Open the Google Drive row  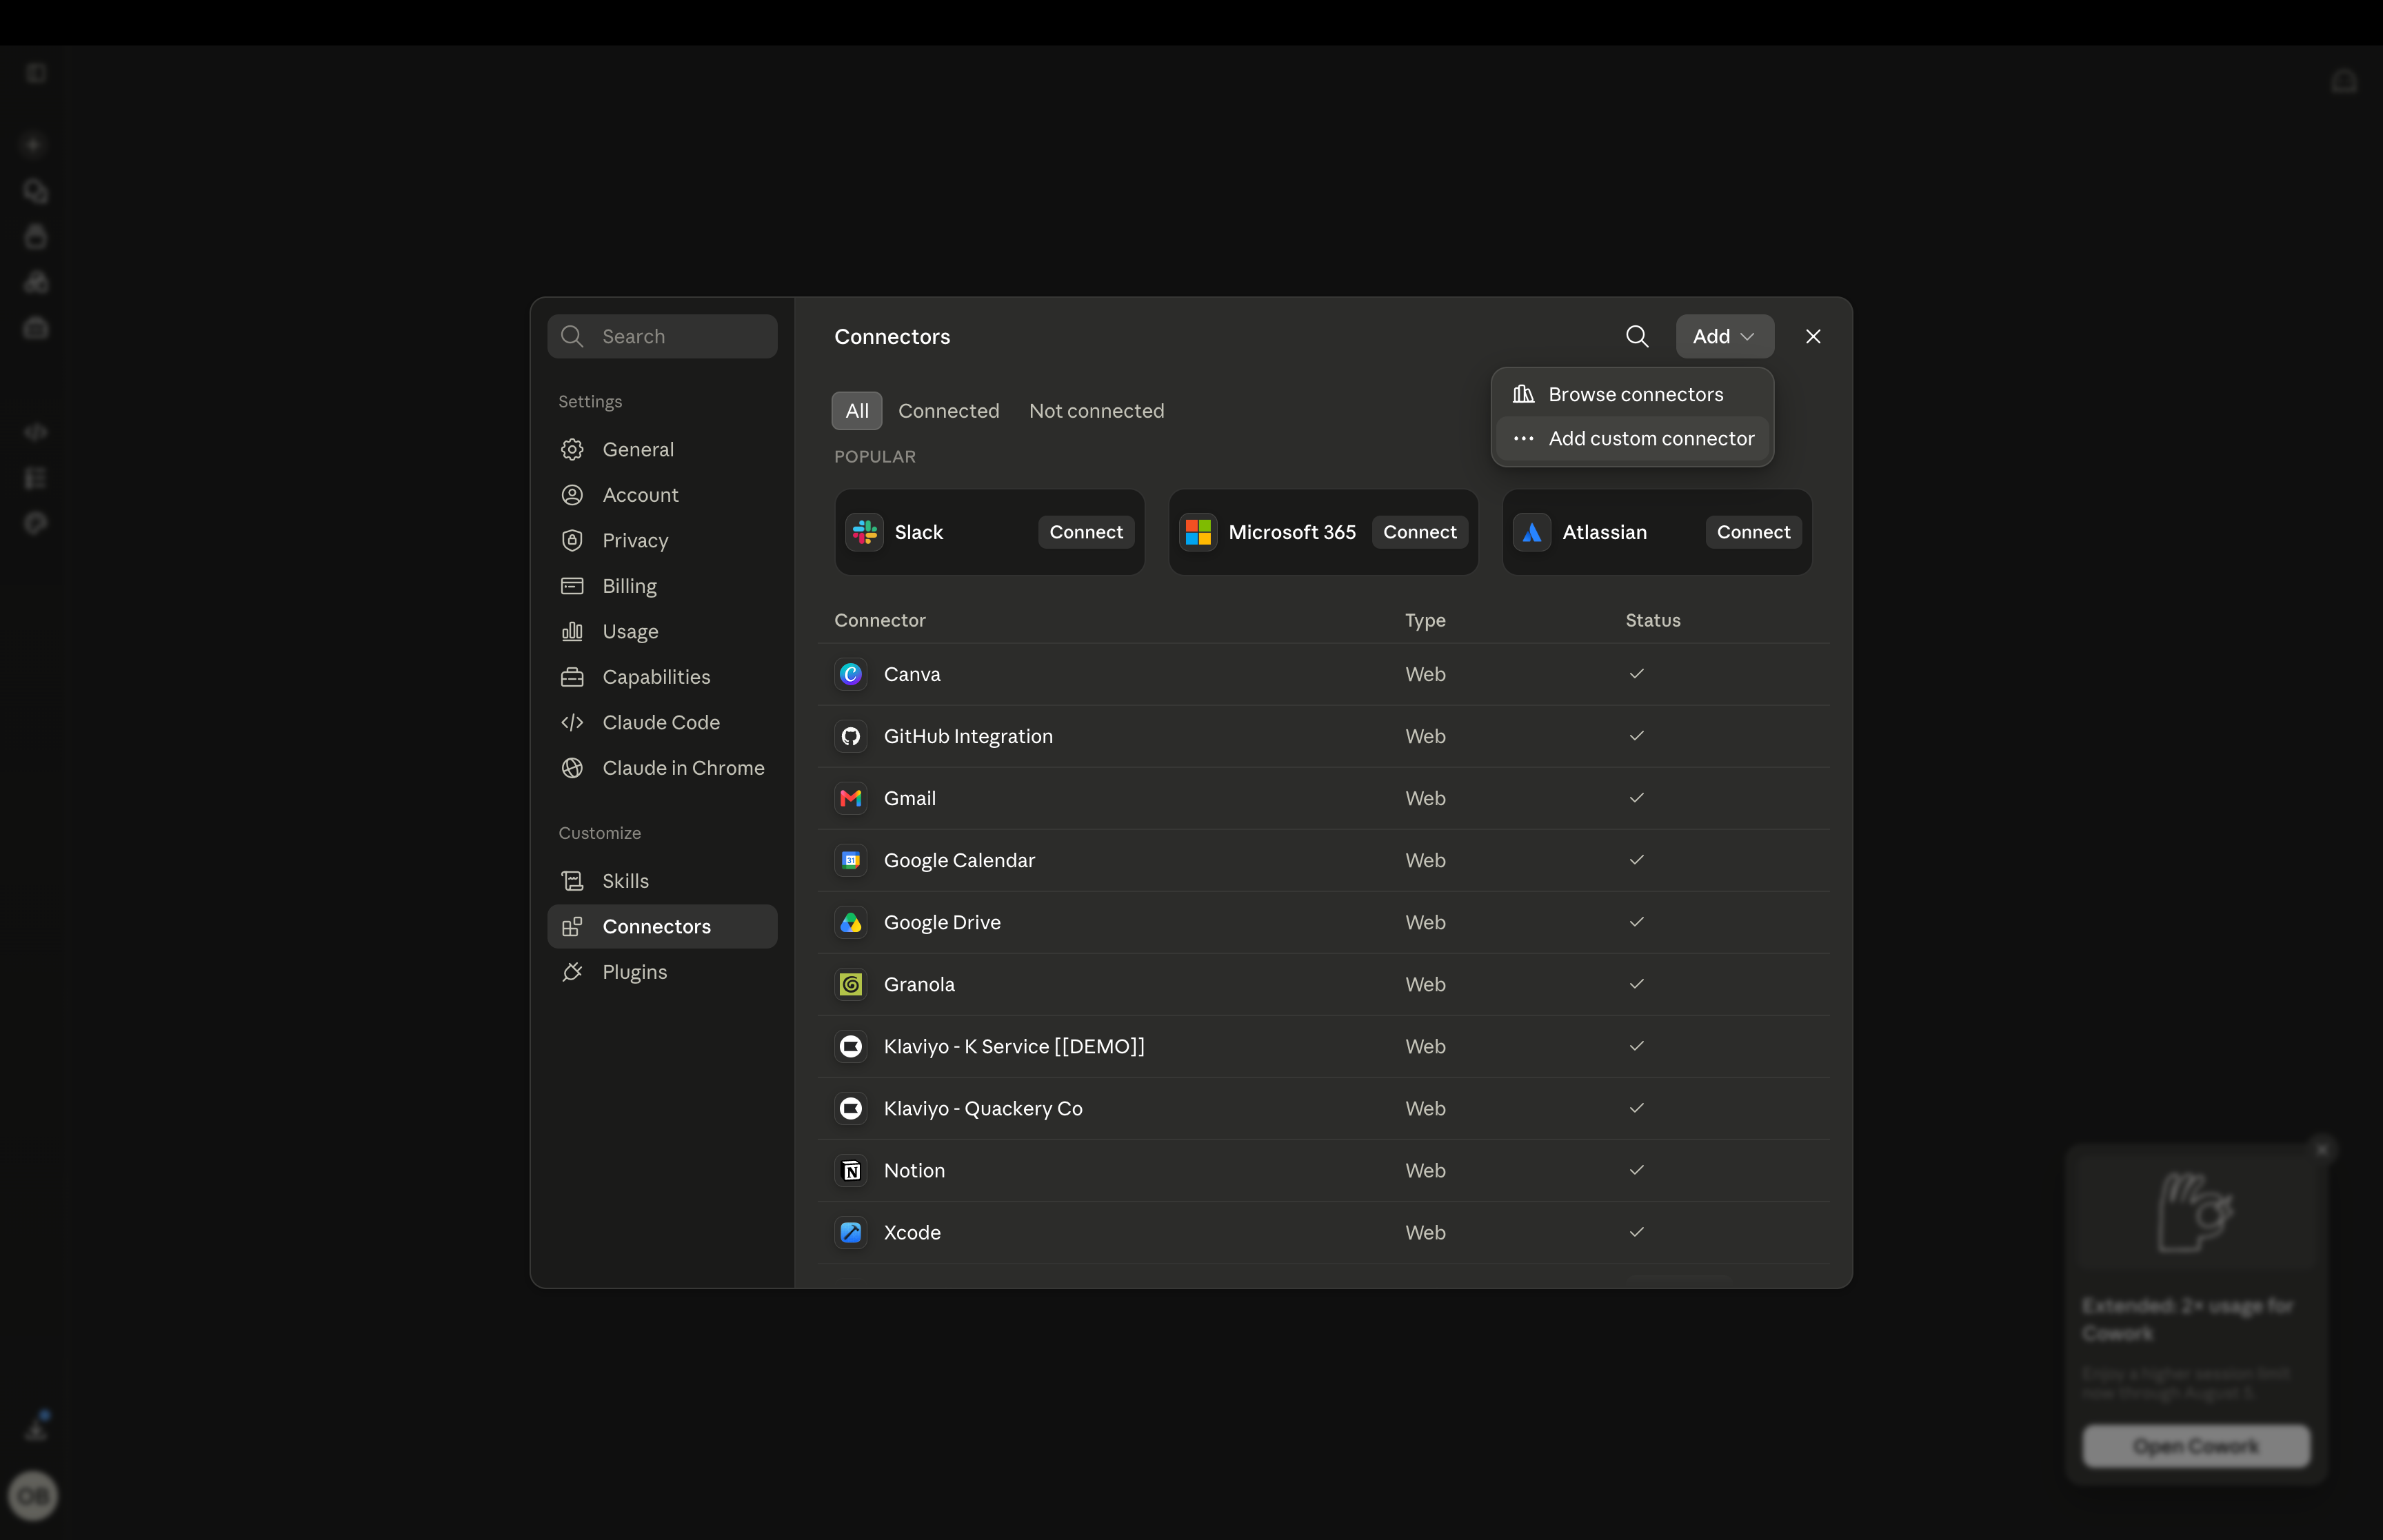click(x=1324, y=922)
